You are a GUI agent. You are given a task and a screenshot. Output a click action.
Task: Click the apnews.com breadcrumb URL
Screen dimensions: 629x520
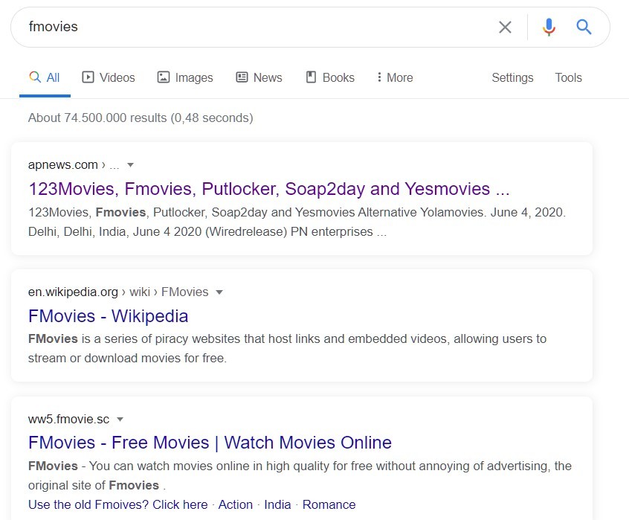click(74, 165)
